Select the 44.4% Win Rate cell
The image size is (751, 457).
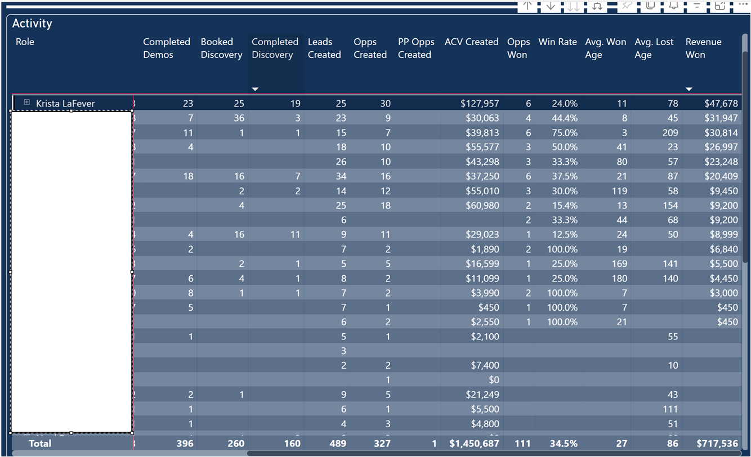[x=565, y=118]
